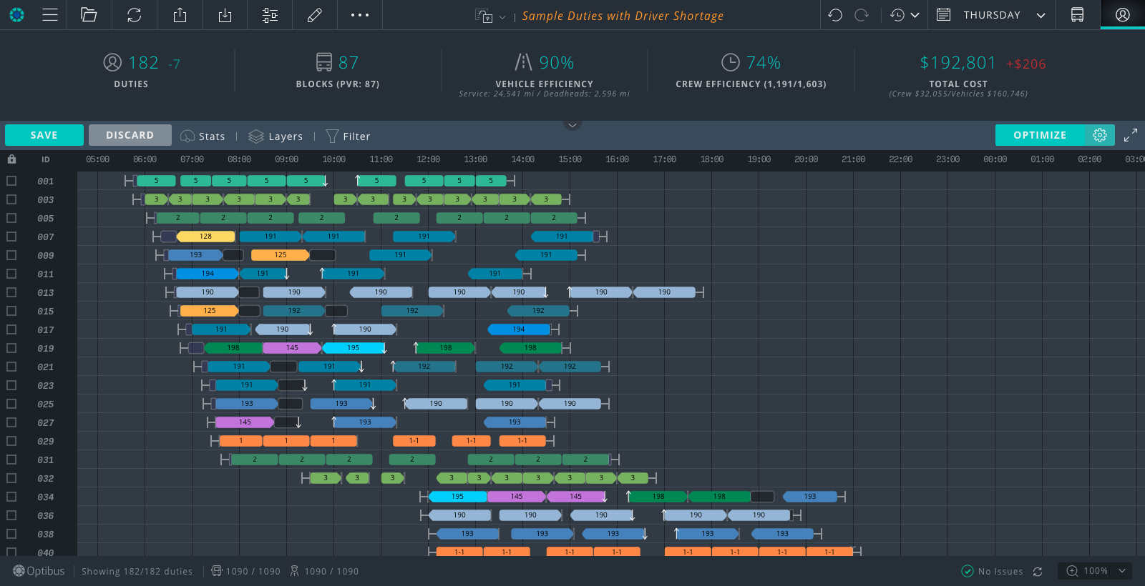Open the optimize settings gear
The height and width of the screenshot is (586, 1145).
pyautogui.click(x=1100, y=135)
